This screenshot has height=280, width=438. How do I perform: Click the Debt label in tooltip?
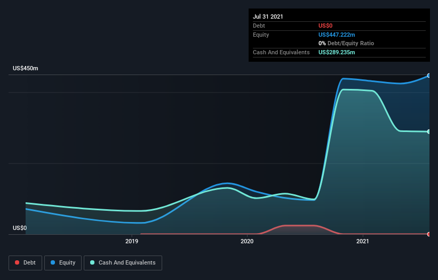pos(259,26)
